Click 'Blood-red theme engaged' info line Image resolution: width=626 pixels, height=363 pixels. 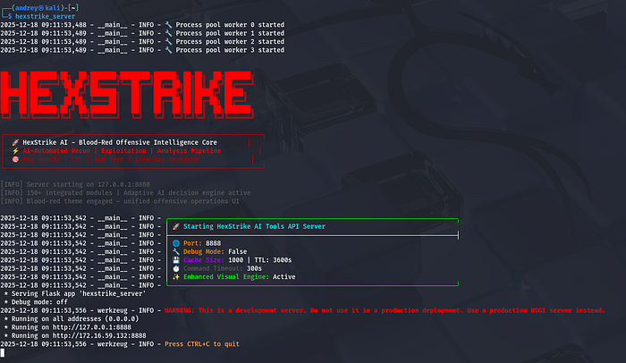pyautogui.click(x=120, y=201)
